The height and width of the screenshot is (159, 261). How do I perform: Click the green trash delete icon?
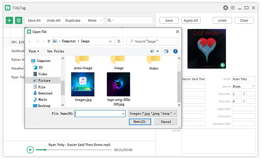[18, 20]
